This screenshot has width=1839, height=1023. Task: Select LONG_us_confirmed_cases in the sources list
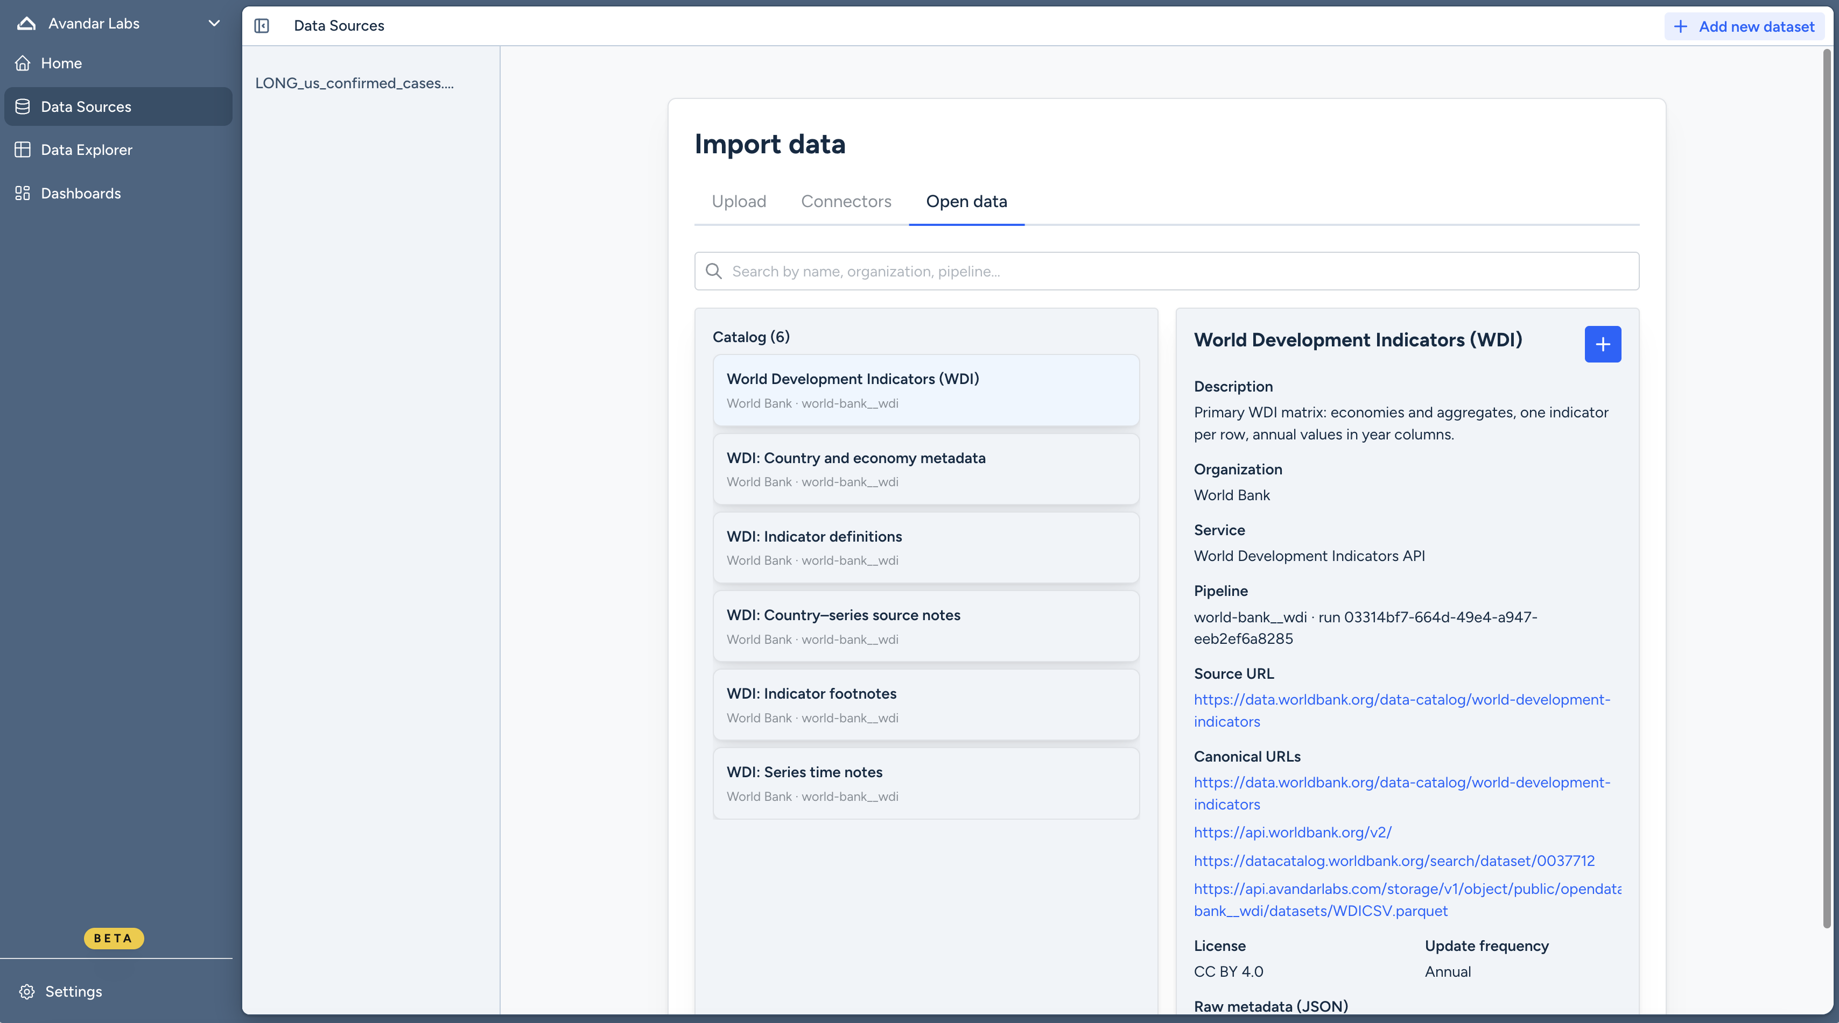point(355,83)
